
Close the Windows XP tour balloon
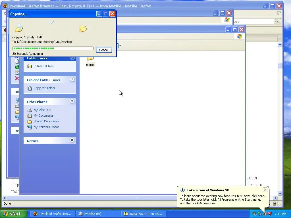tap(265, 189)
